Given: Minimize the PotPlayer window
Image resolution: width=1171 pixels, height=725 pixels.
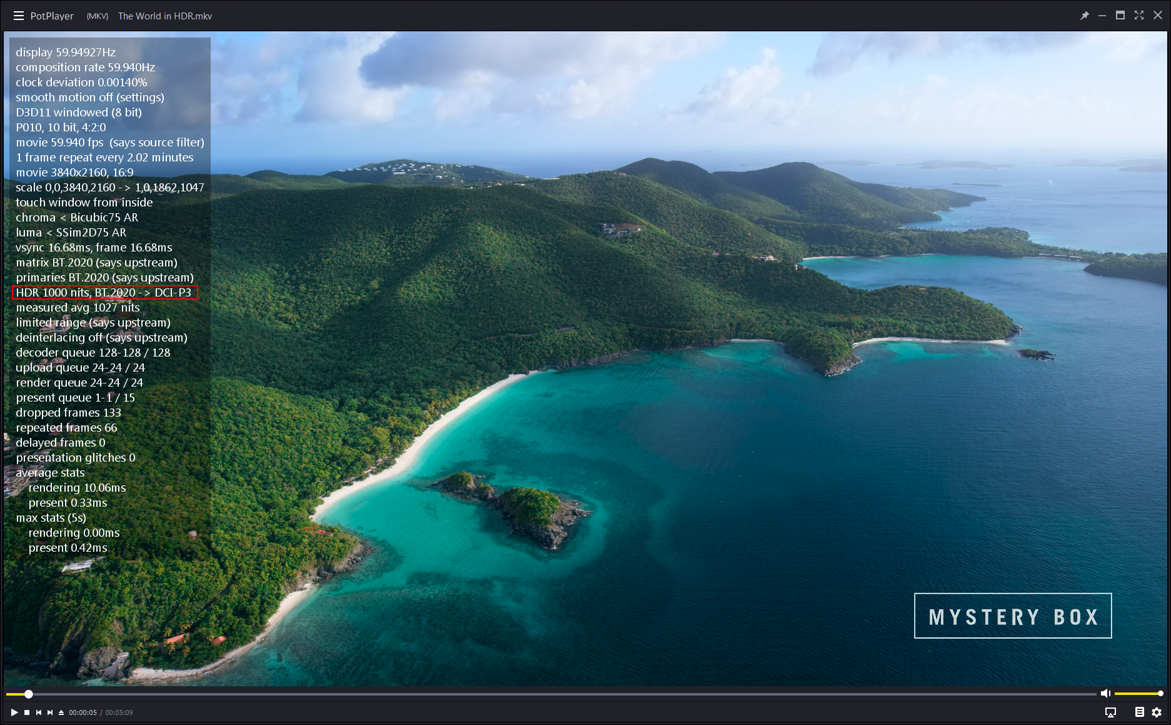Looking at the screenshot, I should pos(1102,16).
